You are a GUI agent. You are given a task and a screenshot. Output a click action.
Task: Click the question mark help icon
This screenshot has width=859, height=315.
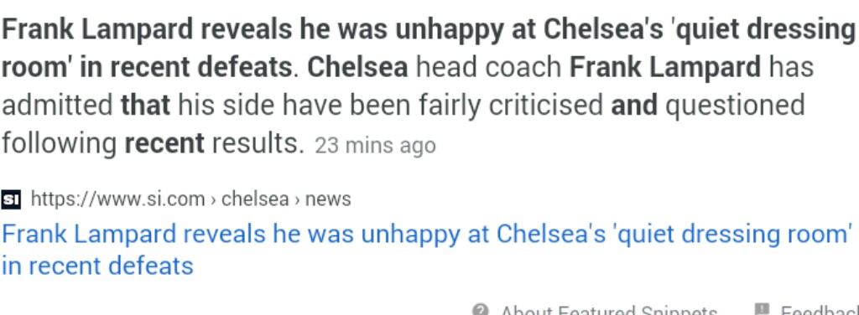pyautogui.click(x=481, y=310)
